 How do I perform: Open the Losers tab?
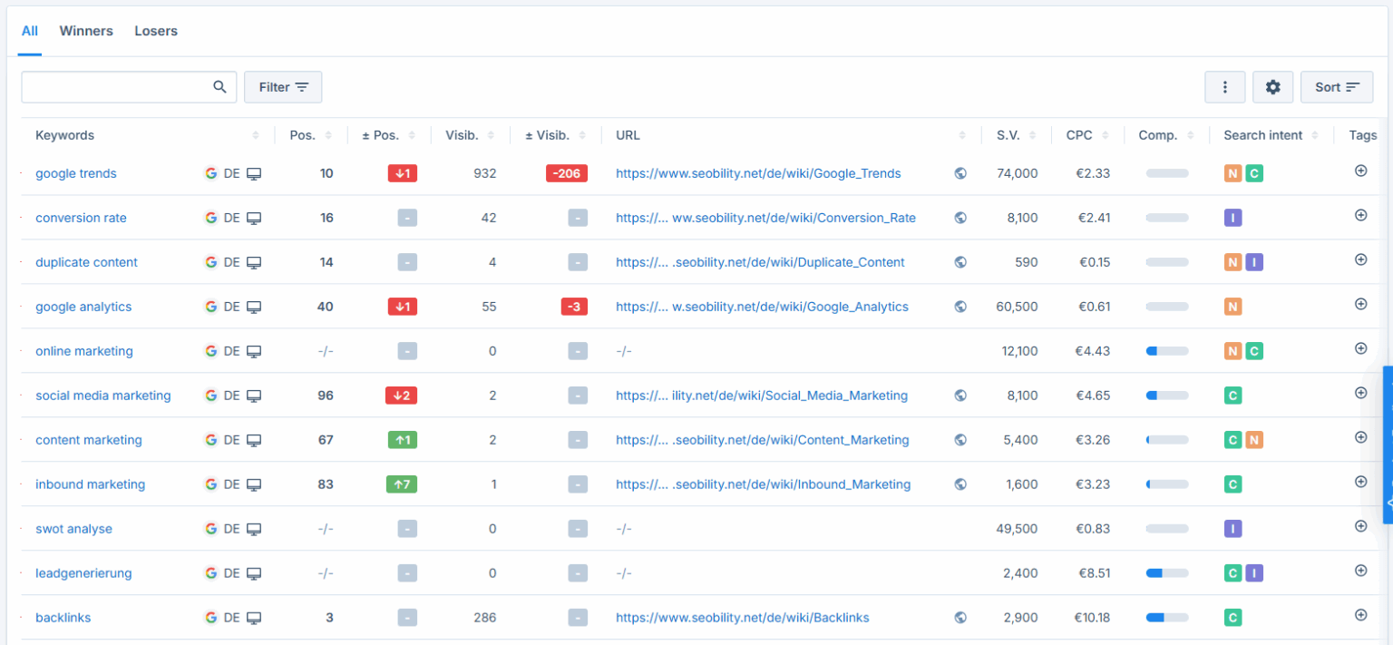pyautogui.click(x=155, y=31)
